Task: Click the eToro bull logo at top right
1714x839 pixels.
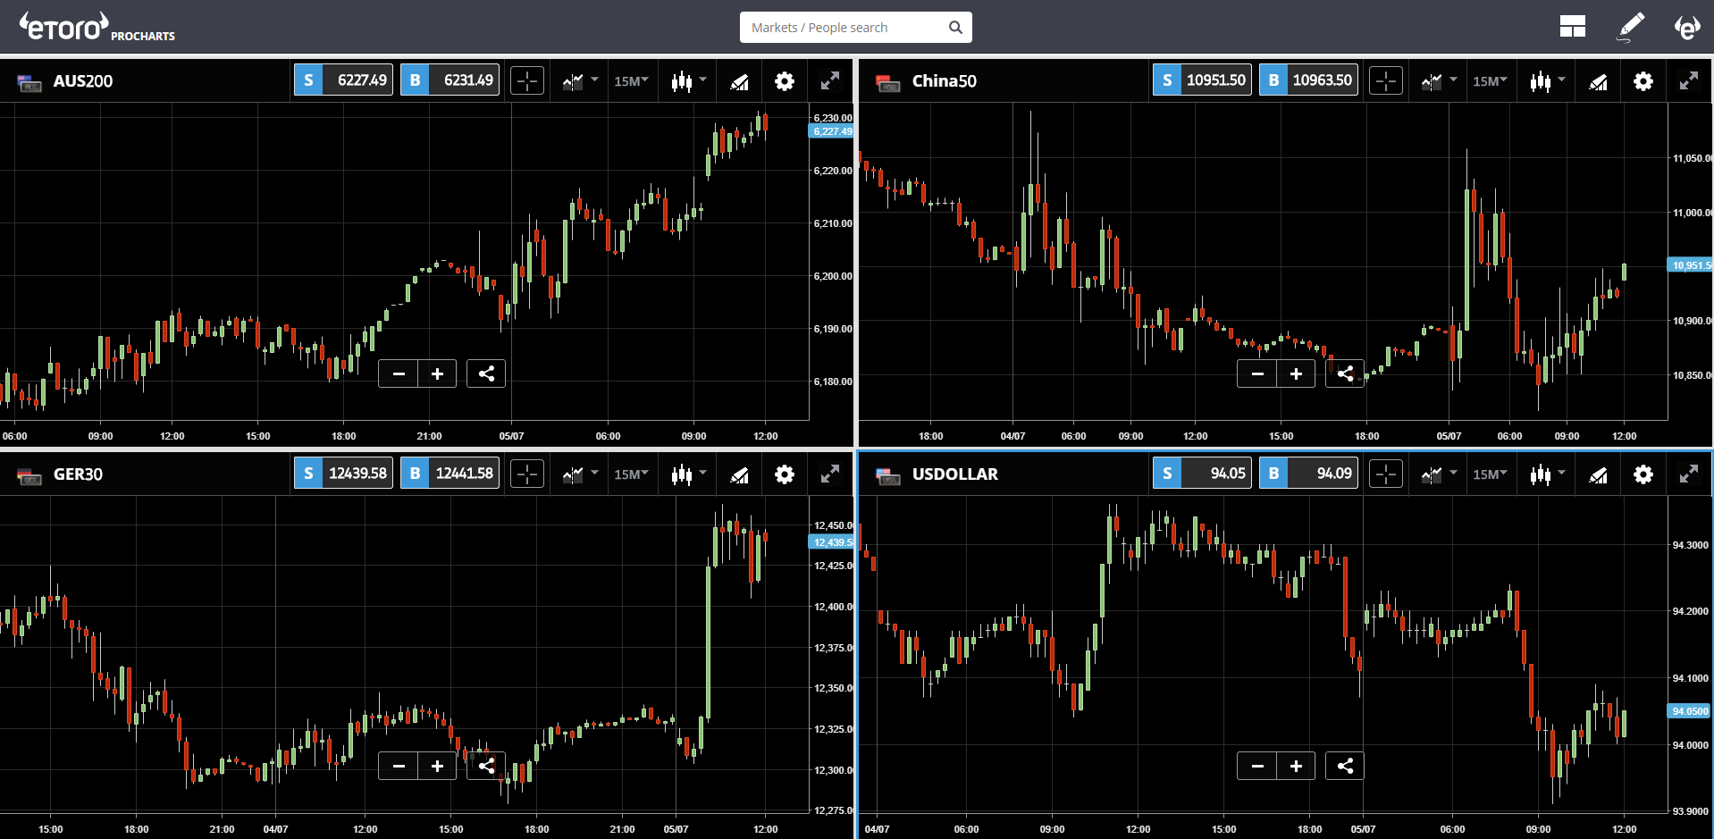Action: tap(1686, 27)
